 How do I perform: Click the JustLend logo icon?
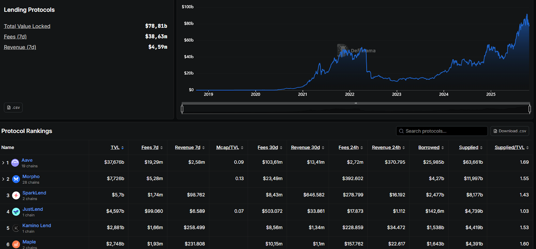[x=16, y=212]
